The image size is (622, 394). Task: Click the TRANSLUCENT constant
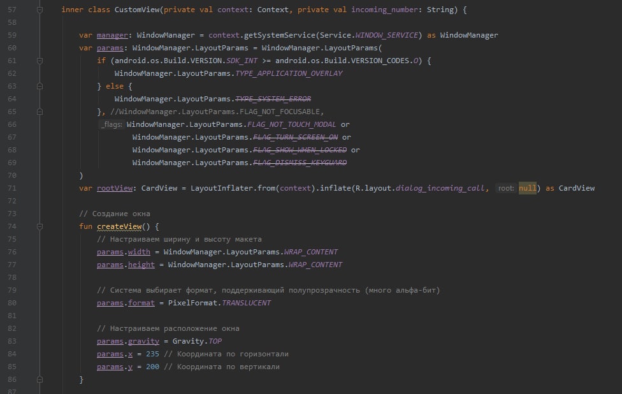point(247,303)
